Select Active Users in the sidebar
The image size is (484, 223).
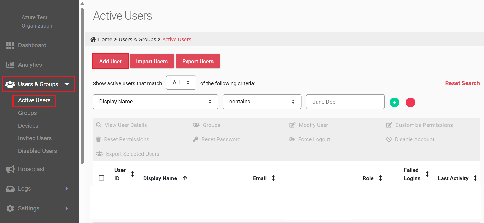pos(34,100)
